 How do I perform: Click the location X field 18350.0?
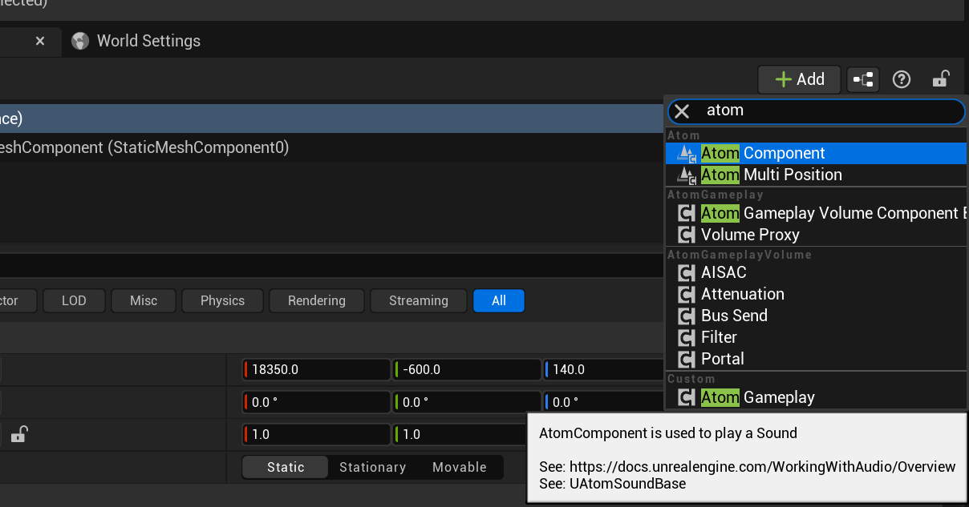(316, 369)
